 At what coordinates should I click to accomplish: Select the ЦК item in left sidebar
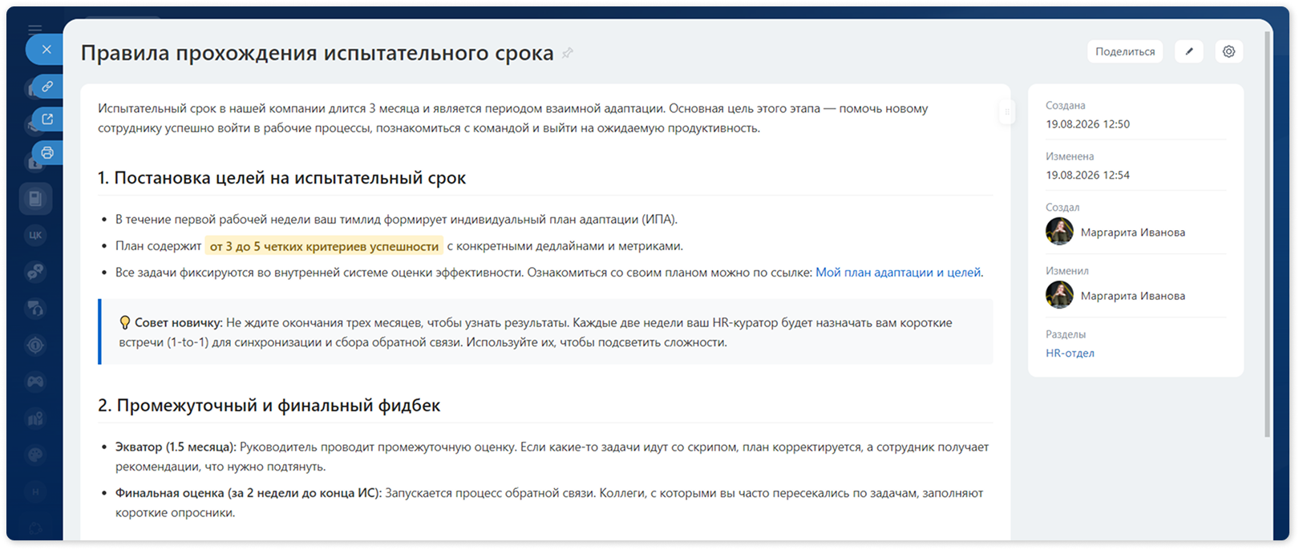[35, 235]
